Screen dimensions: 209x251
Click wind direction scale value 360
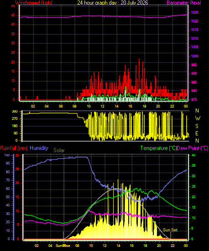pos(15,112)
